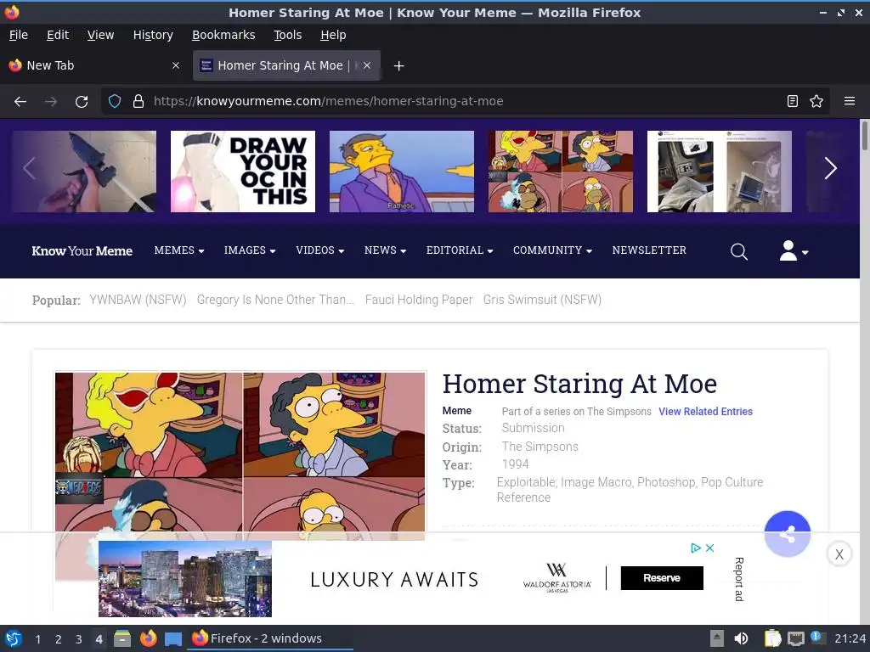Image resolution: width=870 pixels, height=652 pixels.
Task: Switch to the New Tab tab
Action: tap(94, 65)
